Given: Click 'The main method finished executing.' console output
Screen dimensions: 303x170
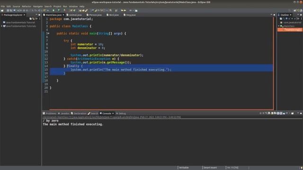Looking at the screenshot, I should pos(73,124).
